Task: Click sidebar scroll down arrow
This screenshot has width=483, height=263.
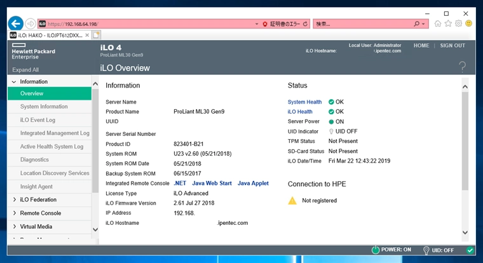Action: (95, 229)
